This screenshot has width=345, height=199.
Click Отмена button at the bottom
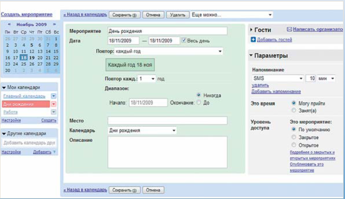(153, 190)
